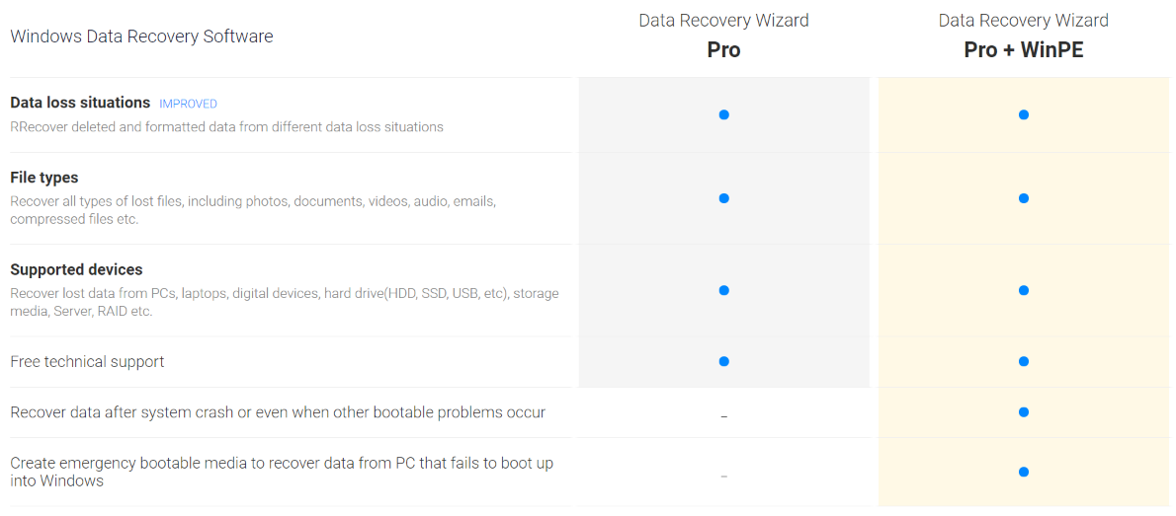Screen dimensions: 1176x516
Task: Click the Pro dot for Data loss situations
Action: tap(723, 114)
